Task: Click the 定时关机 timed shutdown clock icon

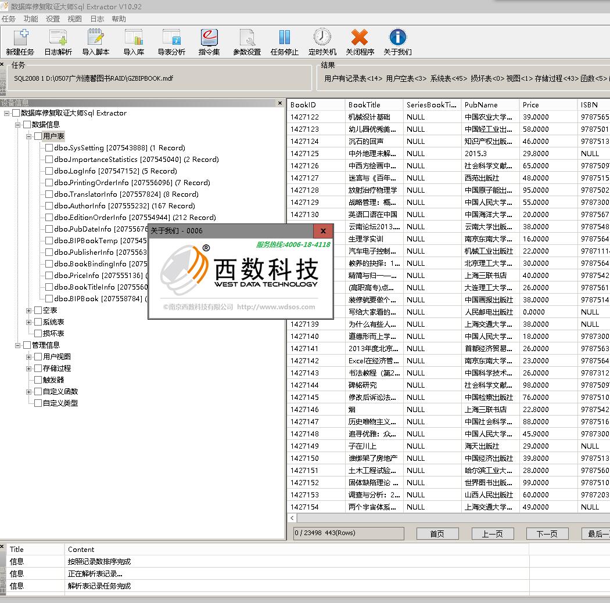Action: pos(322,38)
